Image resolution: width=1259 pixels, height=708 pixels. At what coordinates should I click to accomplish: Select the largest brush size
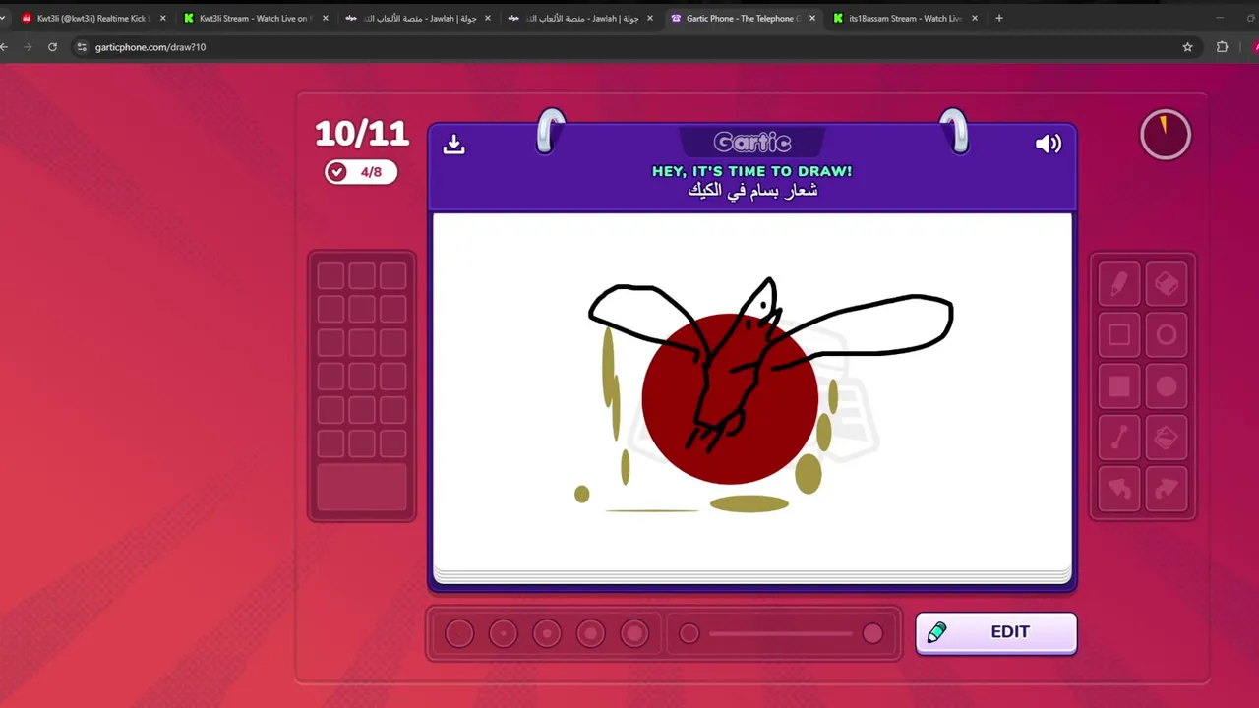634,634
